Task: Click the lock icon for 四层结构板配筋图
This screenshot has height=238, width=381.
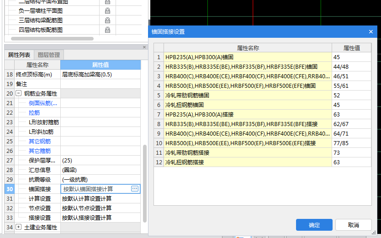Action: pos(107,30)
